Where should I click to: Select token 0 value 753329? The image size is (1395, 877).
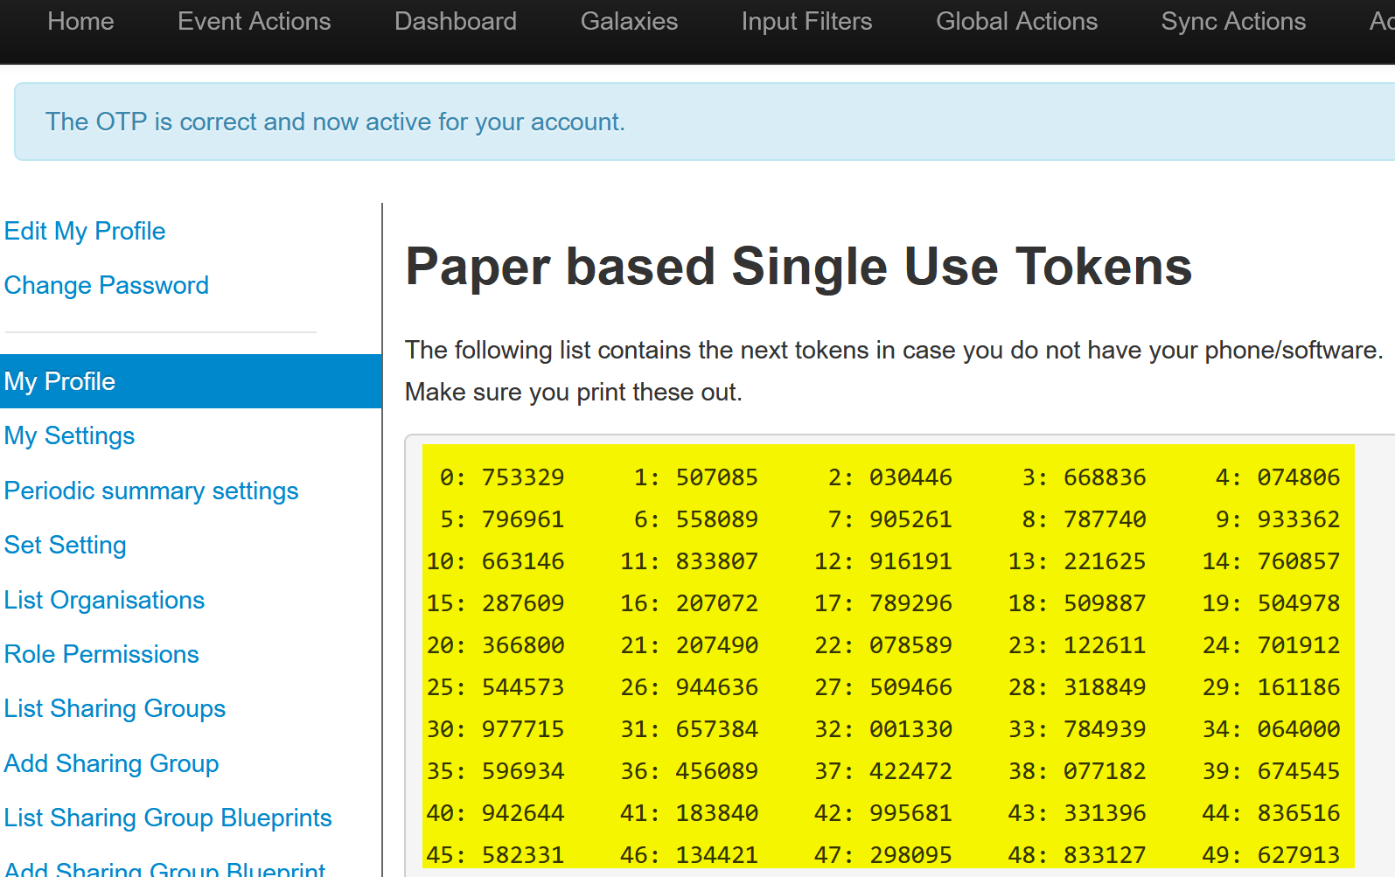tap(523, 477)
